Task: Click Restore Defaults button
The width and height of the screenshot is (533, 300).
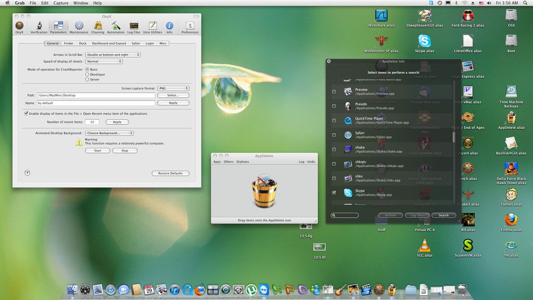Action: tap(170, 173)
